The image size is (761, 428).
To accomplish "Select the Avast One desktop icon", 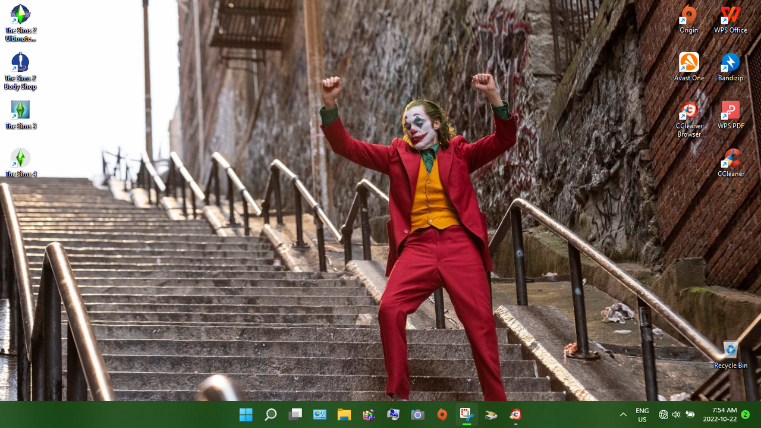I will pyautogui.click(x=689, y=67).
